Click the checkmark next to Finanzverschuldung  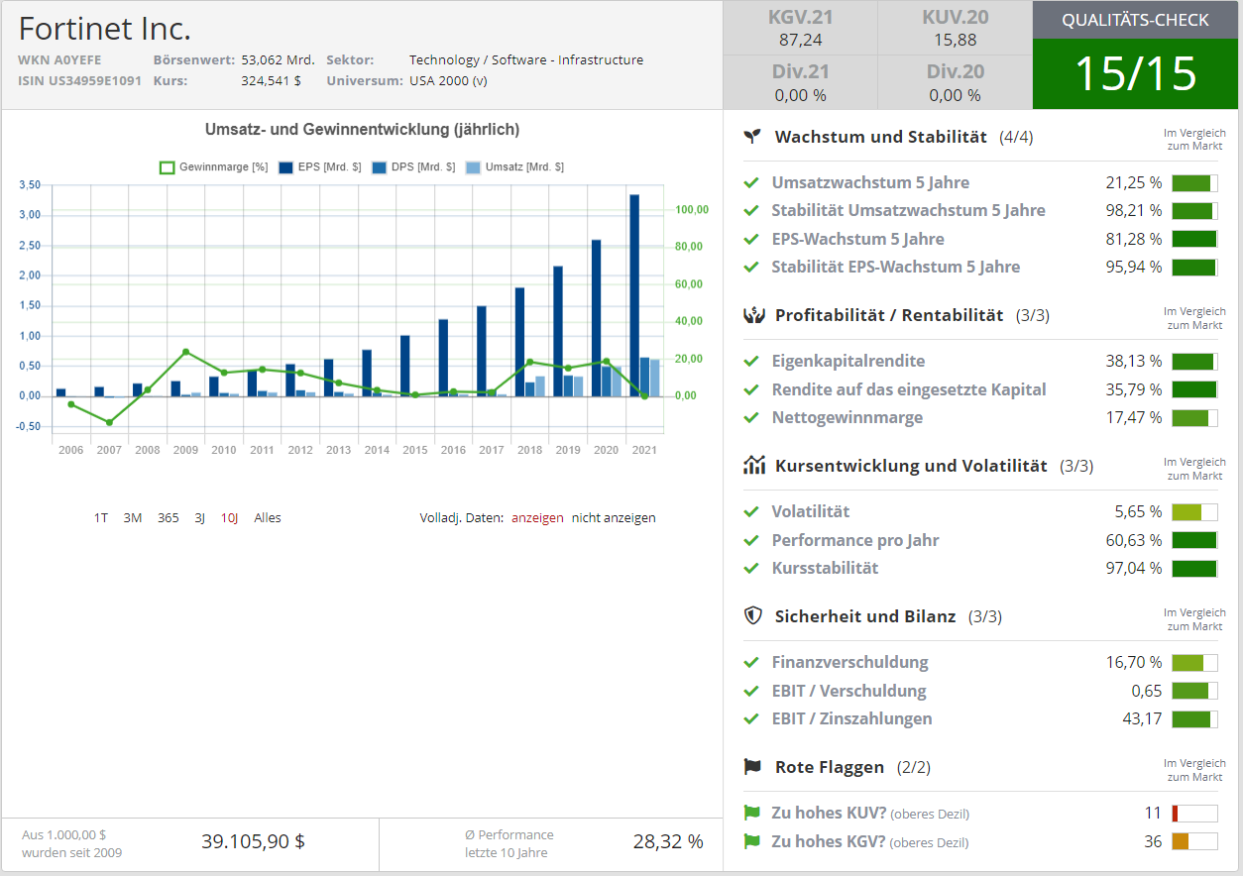pos(751,663)
